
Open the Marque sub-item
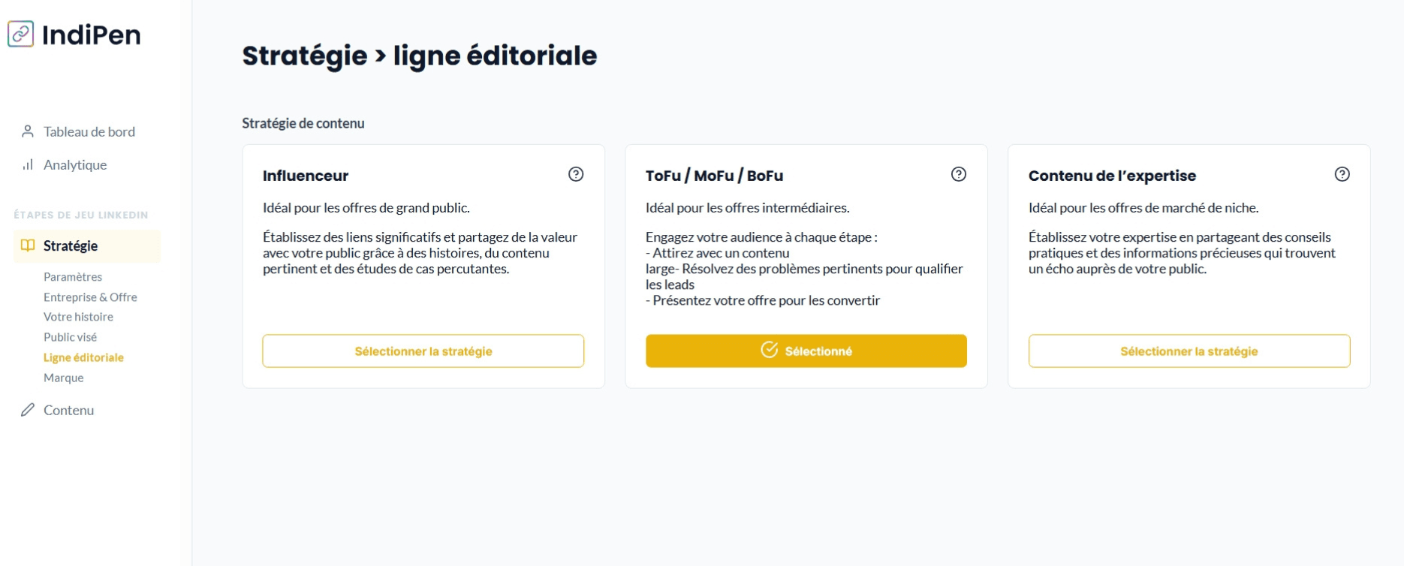pos(64,378)
